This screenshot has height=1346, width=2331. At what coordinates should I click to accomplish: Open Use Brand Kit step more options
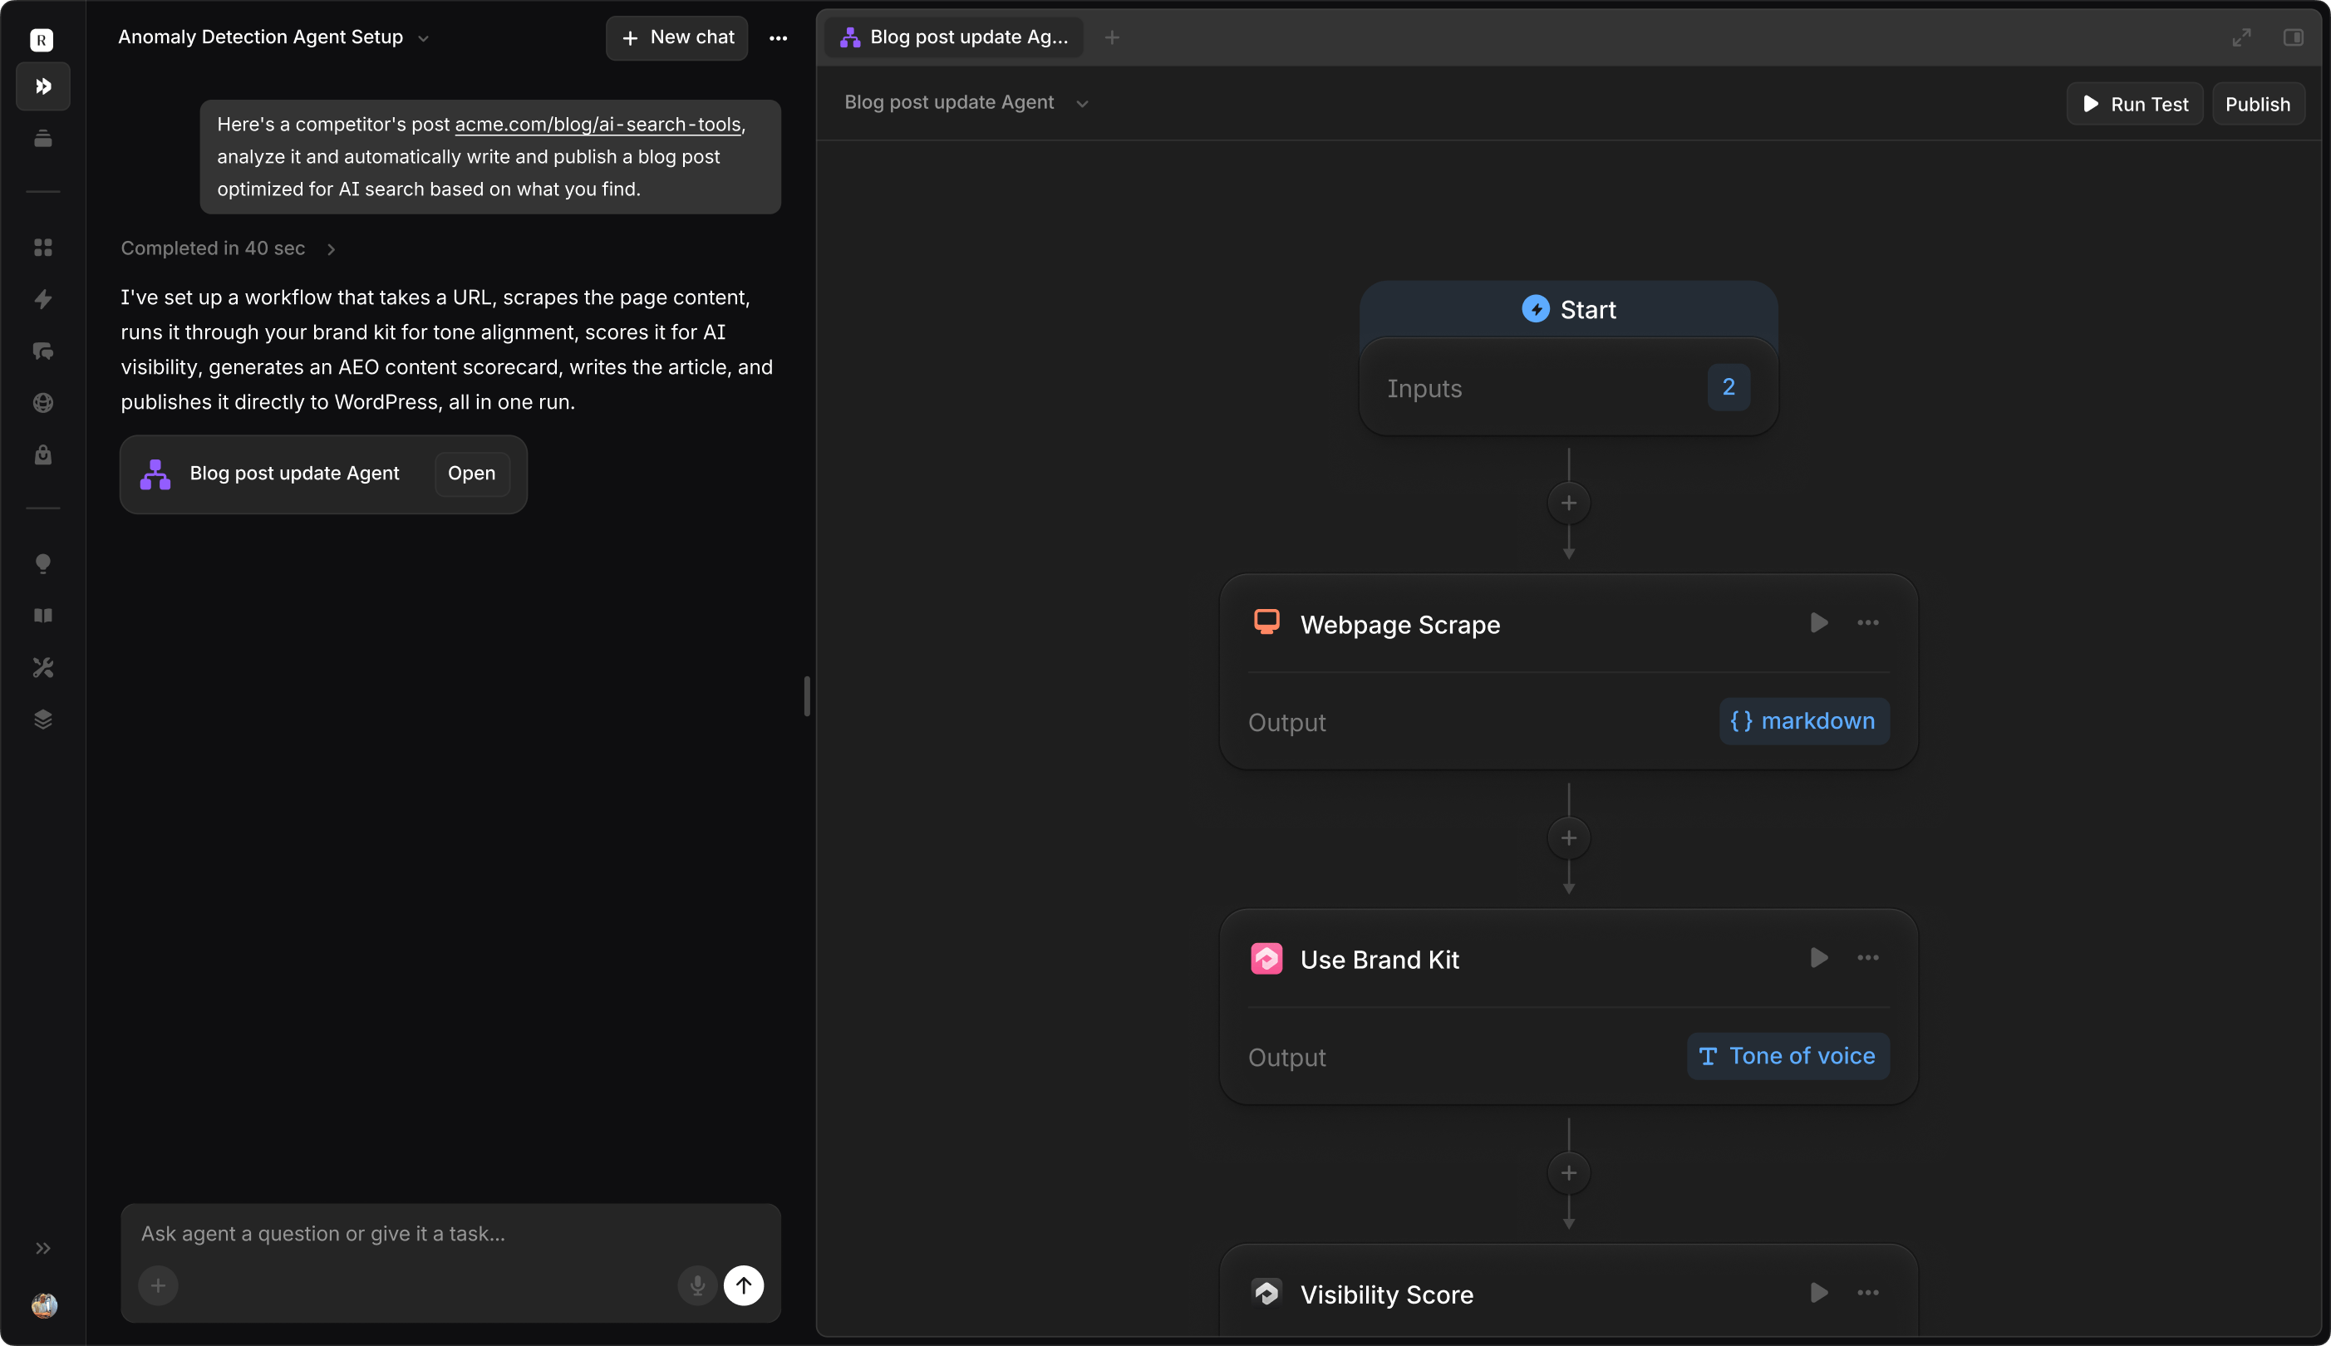point(1868,958)
